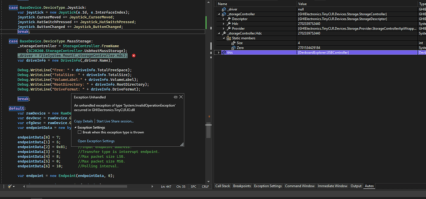This screenshot has width=426, height=199.
Task: Toggle CRLF line ending setting
Action: 205,187
